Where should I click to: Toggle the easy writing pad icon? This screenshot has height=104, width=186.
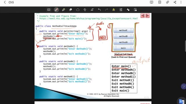point(121,10)
